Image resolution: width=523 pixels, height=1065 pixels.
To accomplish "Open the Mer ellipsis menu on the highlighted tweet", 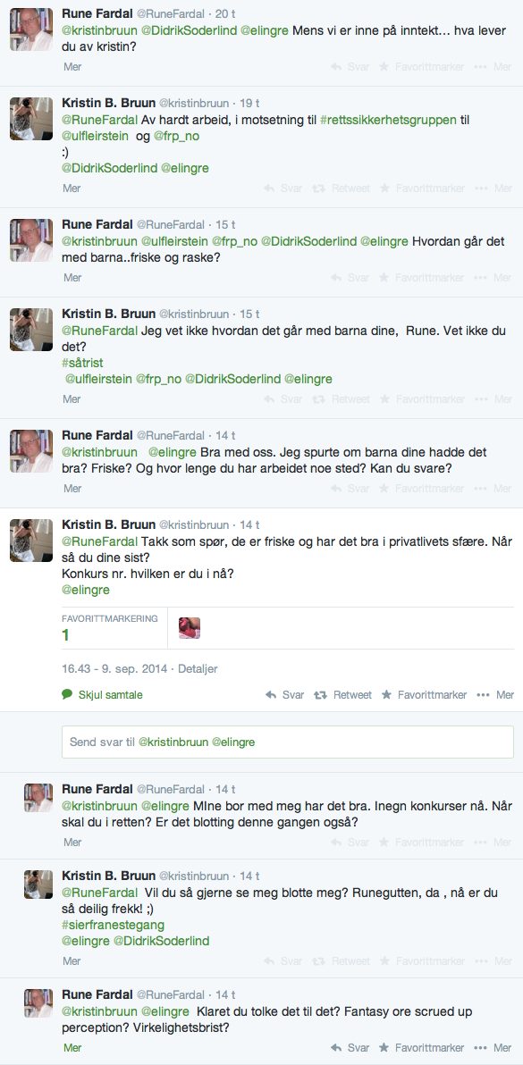I will (x=495, y=695).
